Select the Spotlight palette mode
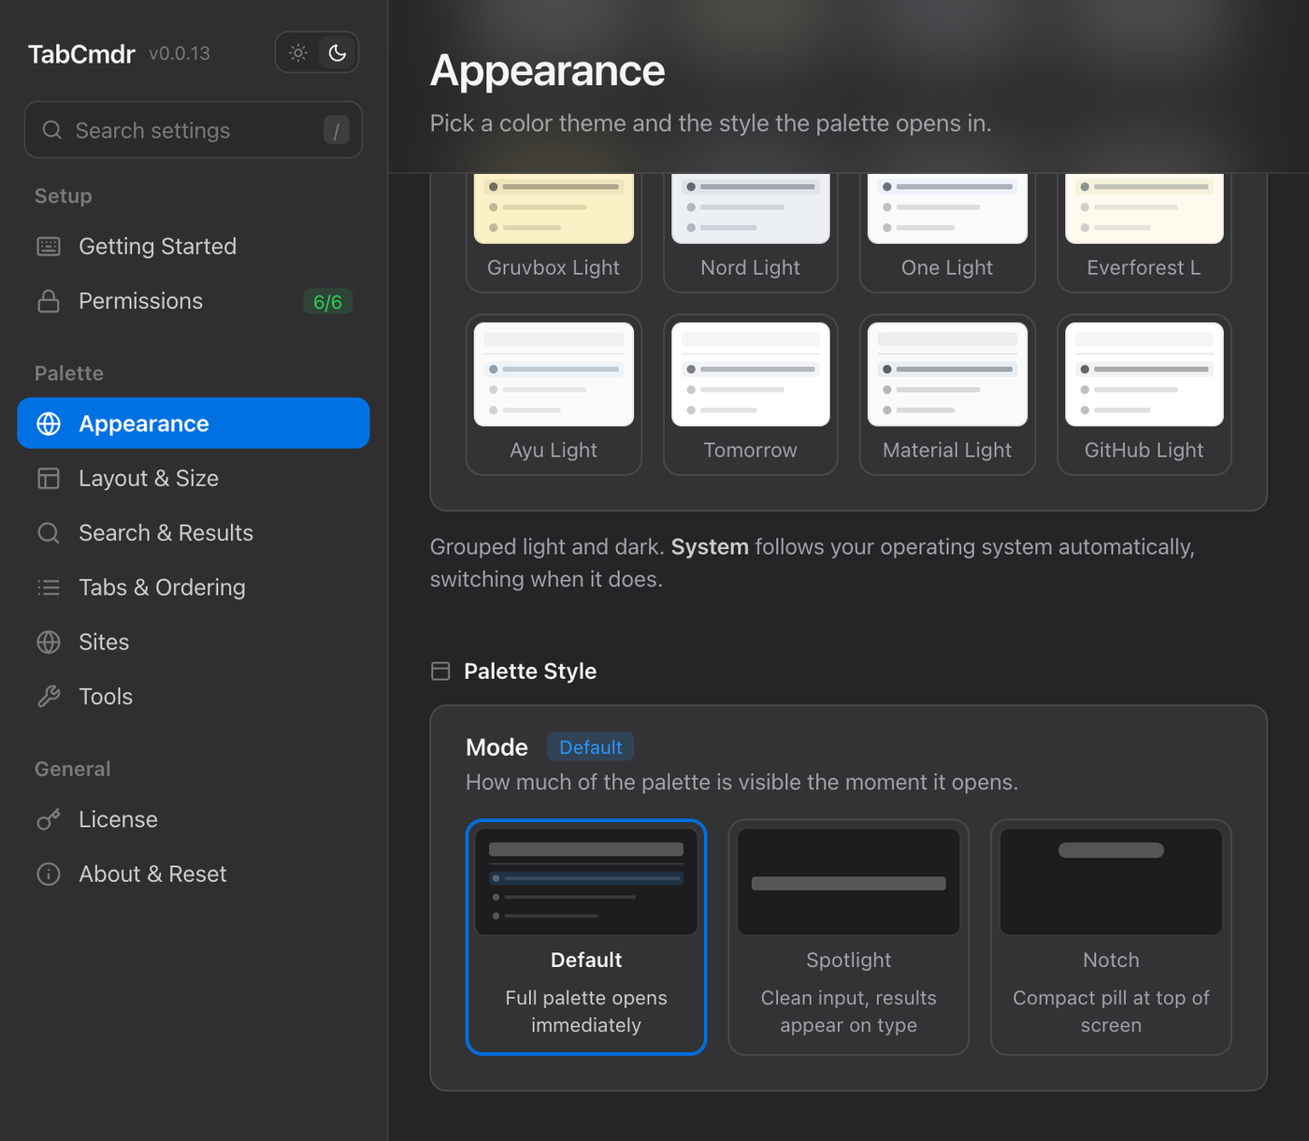The height and width of the screenshot is (1141, 1309). tap(849, 937)
